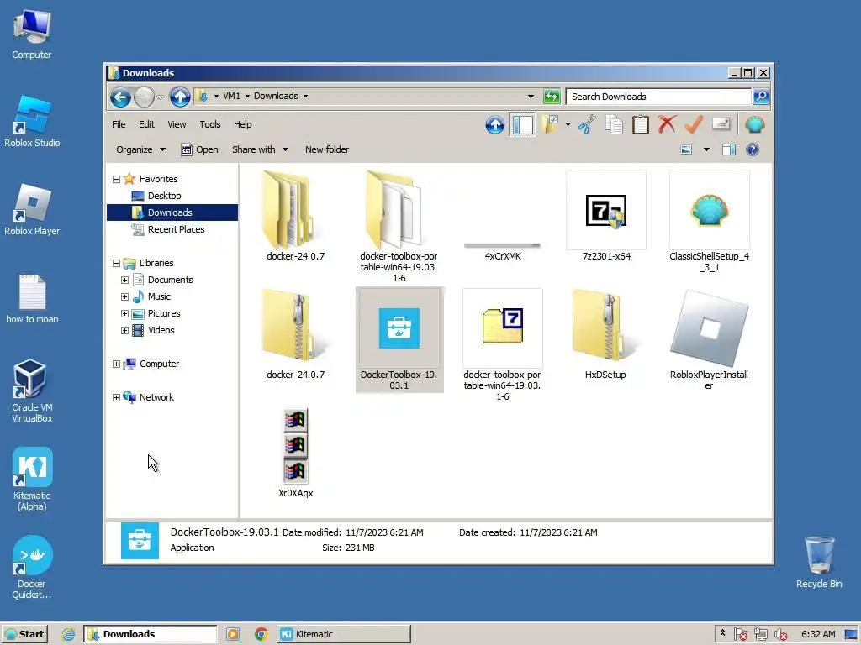
Task: Click the Chrome taskbar icon
Action: [x=261, y=634]
